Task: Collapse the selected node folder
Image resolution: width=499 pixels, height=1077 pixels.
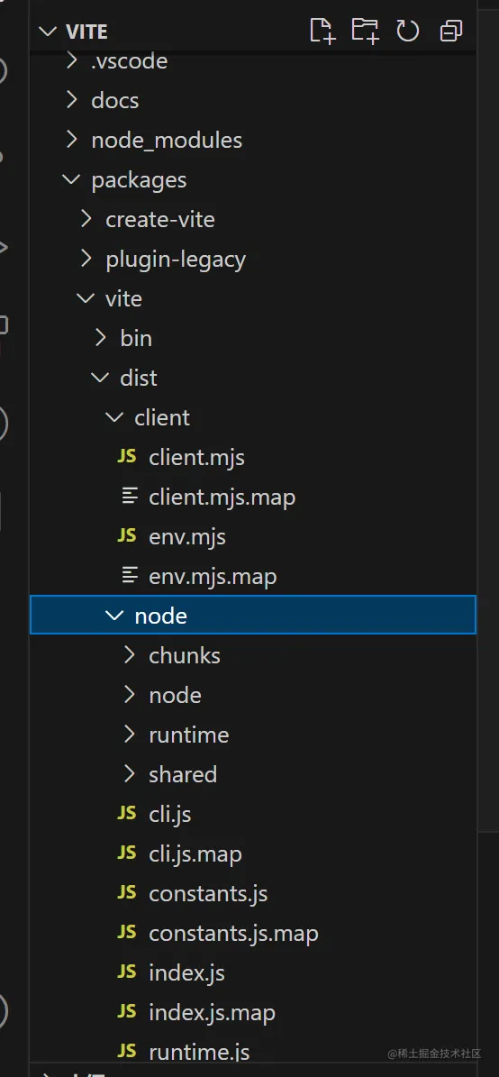Action: pyautogui.click(x=253, y=615)
